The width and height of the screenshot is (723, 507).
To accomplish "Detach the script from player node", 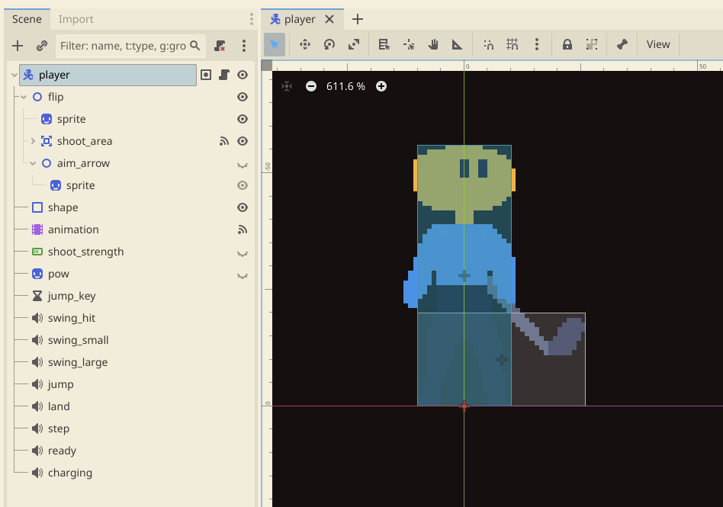I will (x=220, y=46).
